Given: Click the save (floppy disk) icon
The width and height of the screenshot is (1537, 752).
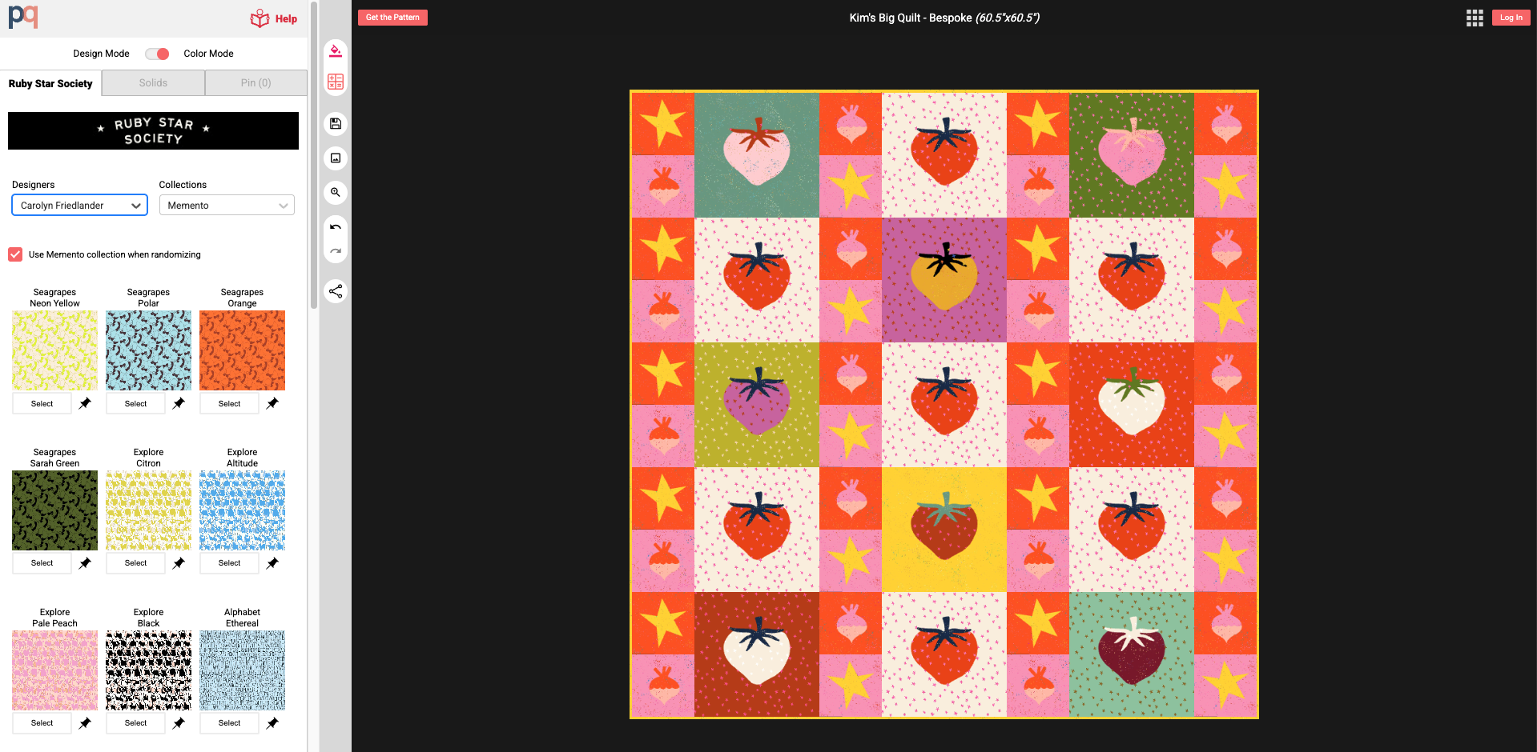Looking at the screenshot, I should coord(336,123).
